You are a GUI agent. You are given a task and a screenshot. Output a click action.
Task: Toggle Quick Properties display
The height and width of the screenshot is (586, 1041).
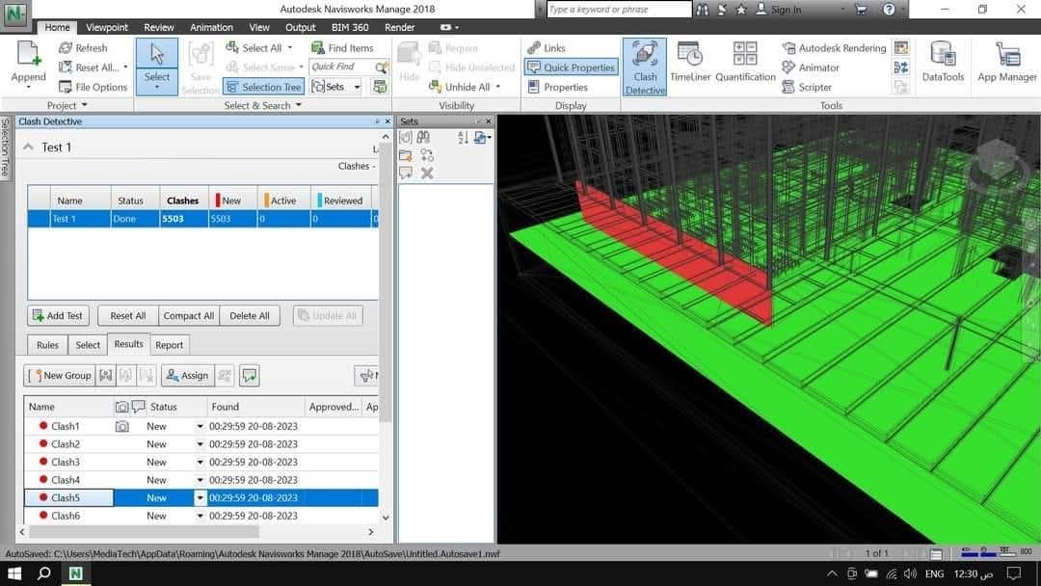[571, 67]
